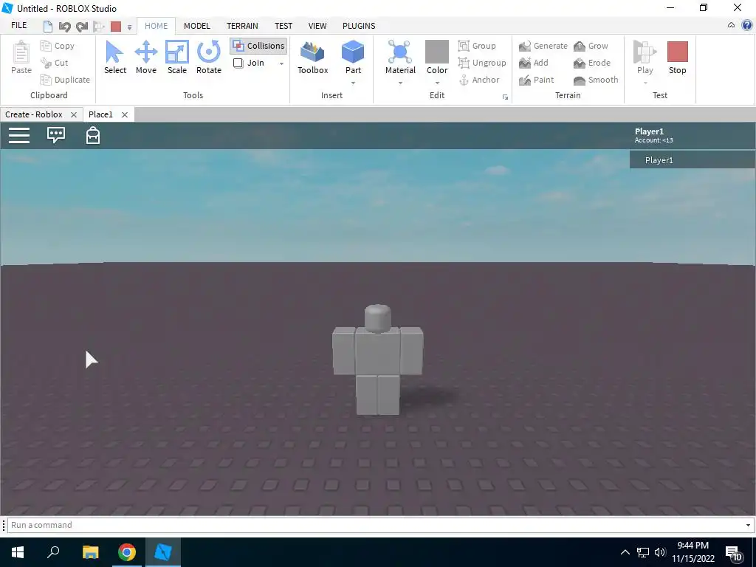Undo the last action

pyautogui.click(x=65, y=26)
